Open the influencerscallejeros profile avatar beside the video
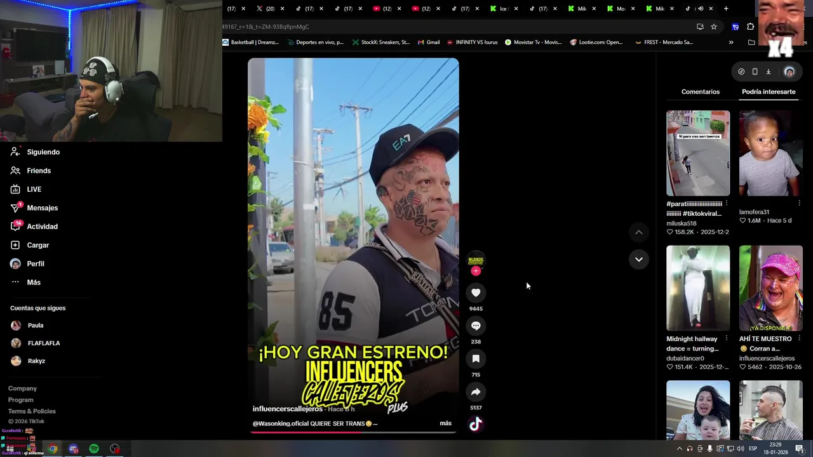Image resolution: width=813 pixels, height=457 pixels. coord(476,259)
